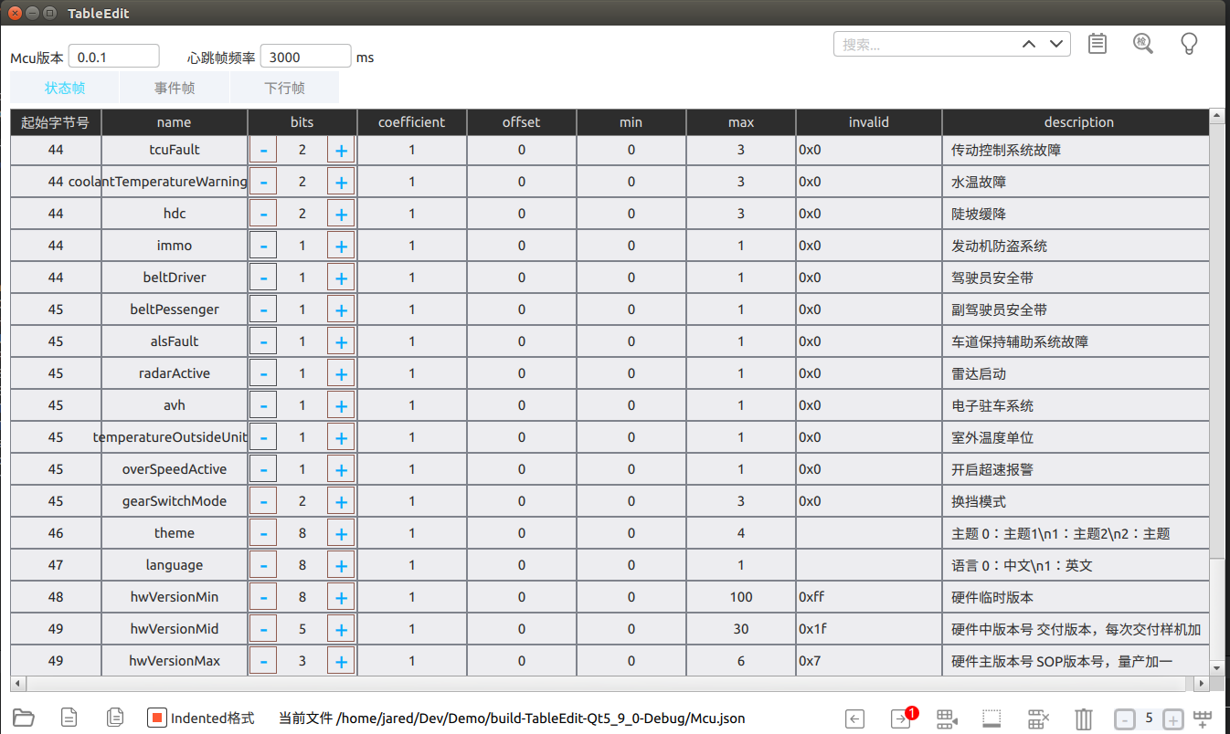Increase bits for radarActive row
Viewport: 1230px width, 734px height.
point(341,373)
